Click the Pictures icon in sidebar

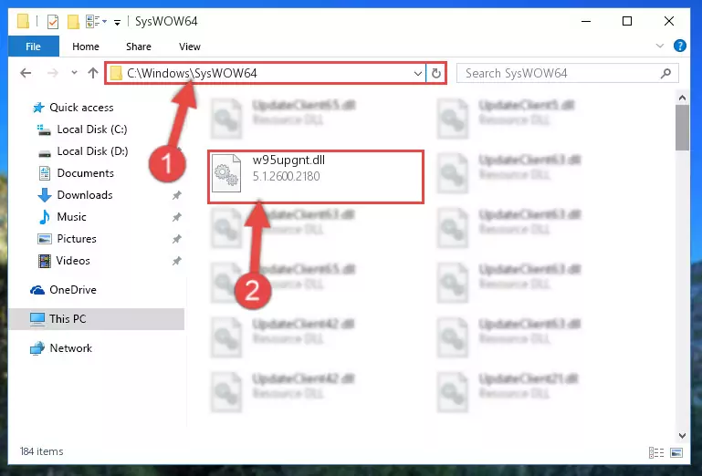[x=45, y=239]
